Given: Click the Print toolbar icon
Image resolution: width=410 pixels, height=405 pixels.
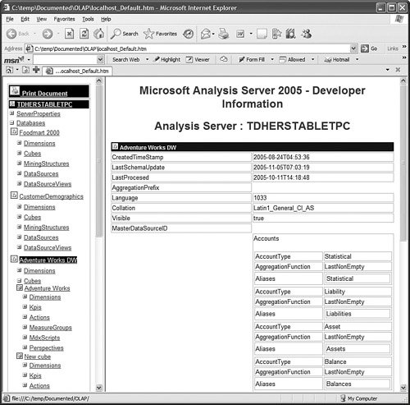Looking at the screenshot, I should (x=223, y=34).
